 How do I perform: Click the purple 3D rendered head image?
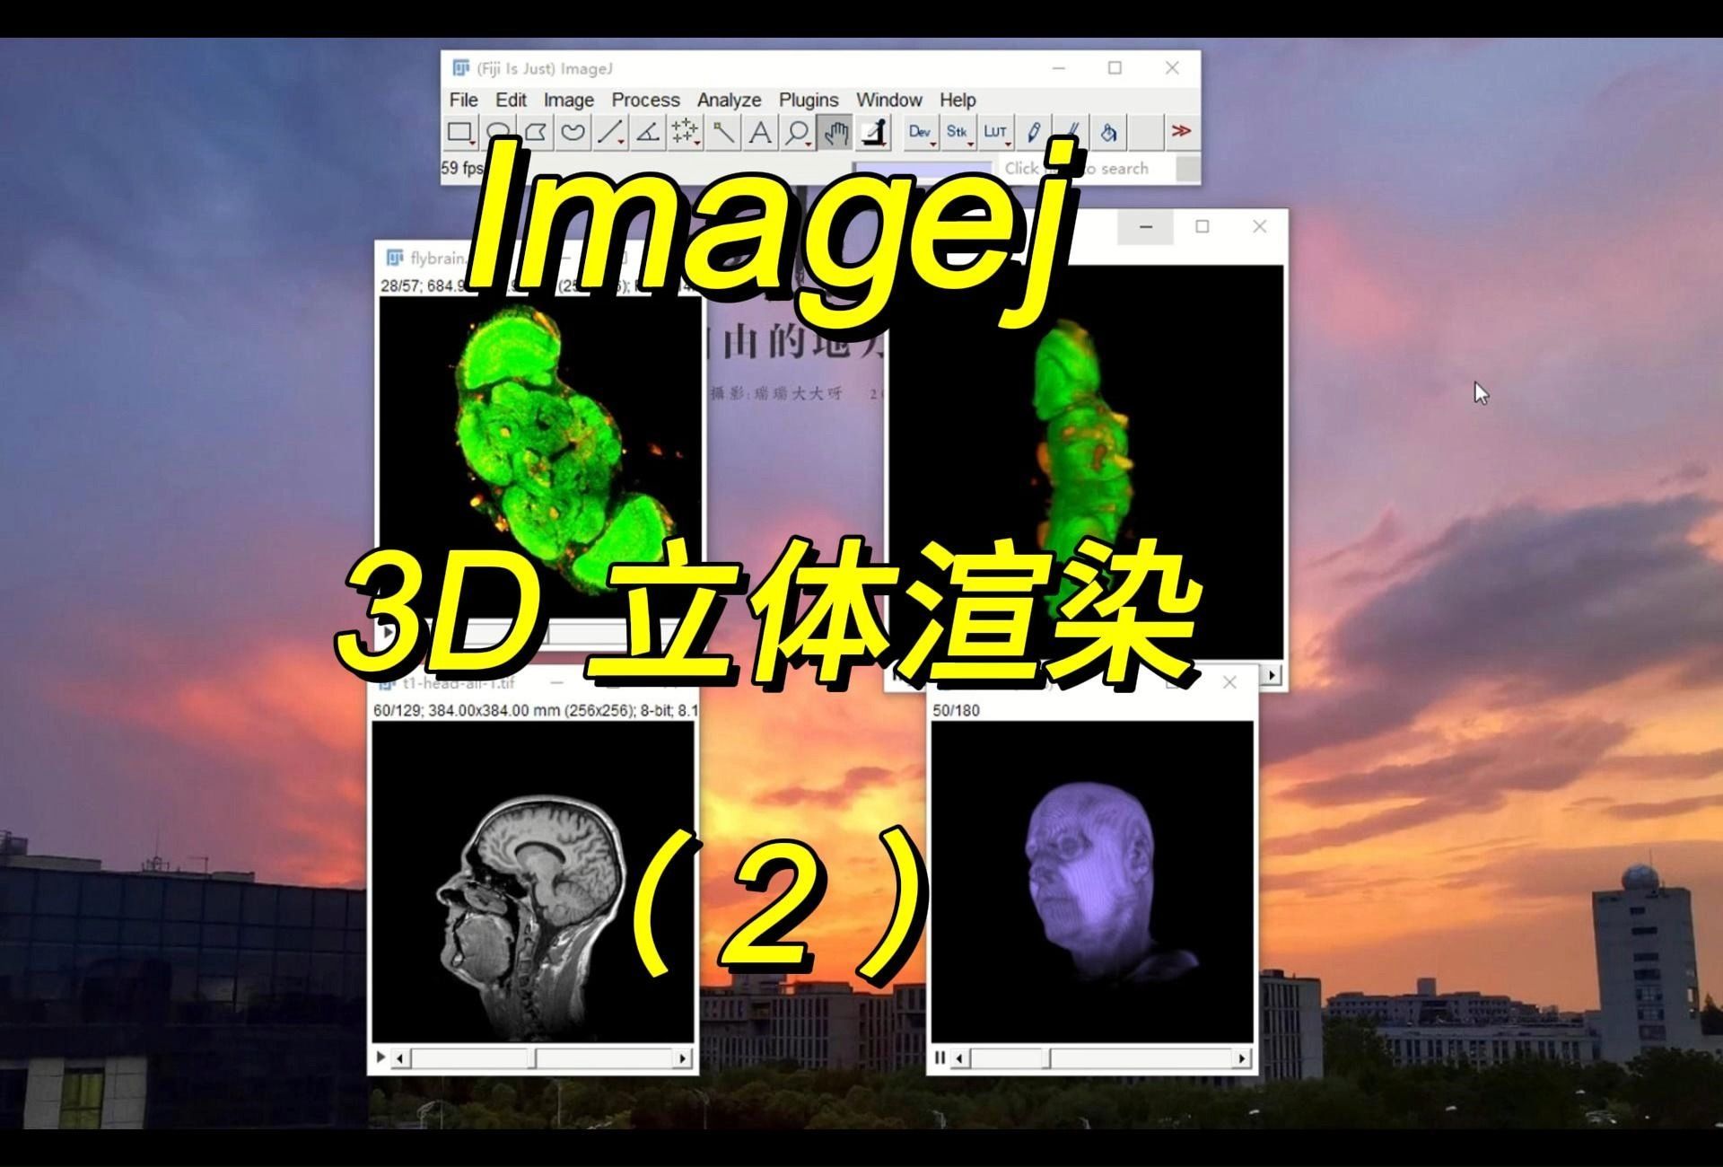tap(1092, 882)
